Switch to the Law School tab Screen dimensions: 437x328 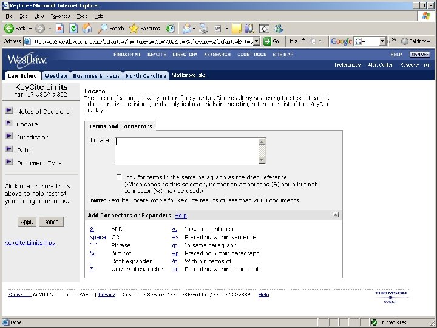click(x=23, y=75)
